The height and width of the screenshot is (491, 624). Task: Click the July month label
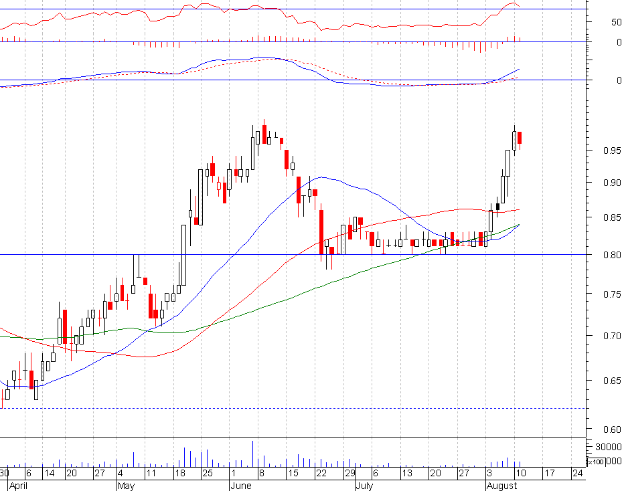click(x=364, y=486)
